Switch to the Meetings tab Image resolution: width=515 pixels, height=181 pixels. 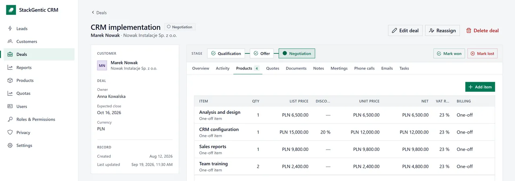[339, 68]
